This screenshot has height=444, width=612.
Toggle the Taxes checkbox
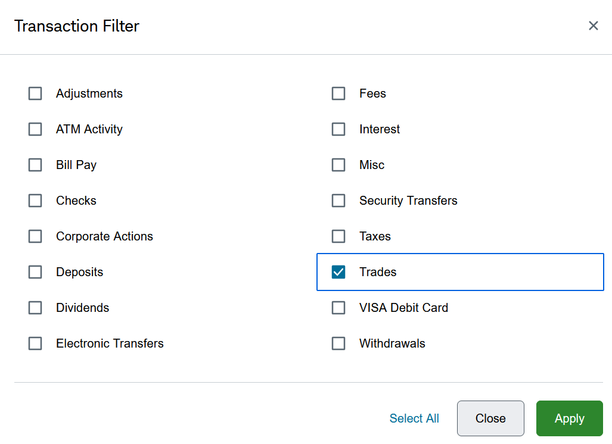pyautogui.click(x=338, y=236)
